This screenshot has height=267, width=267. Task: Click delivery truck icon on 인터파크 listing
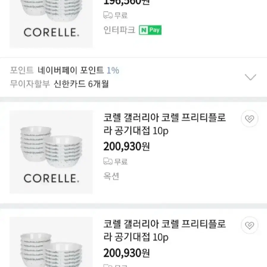point(108,15)
